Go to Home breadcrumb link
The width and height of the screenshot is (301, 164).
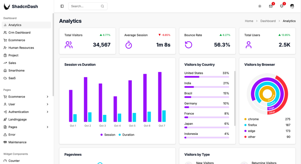pyautogui.click(x=249, y=21)
